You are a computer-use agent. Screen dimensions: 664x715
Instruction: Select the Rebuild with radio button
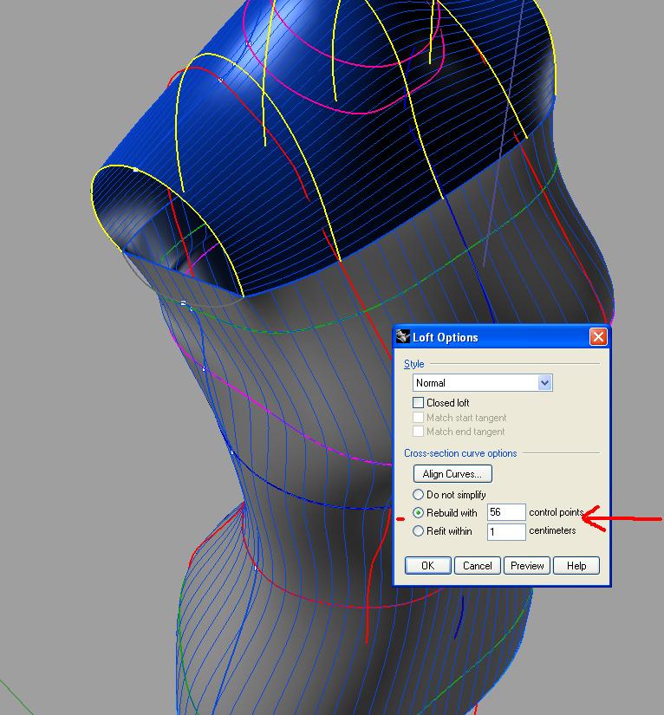(418, 512)
